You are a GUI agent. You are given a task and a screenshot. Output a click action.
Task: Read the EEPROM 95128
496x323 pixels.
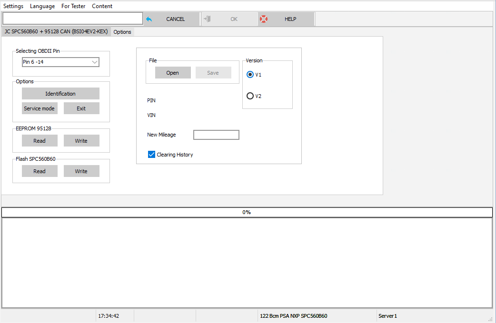coord(40,140)
